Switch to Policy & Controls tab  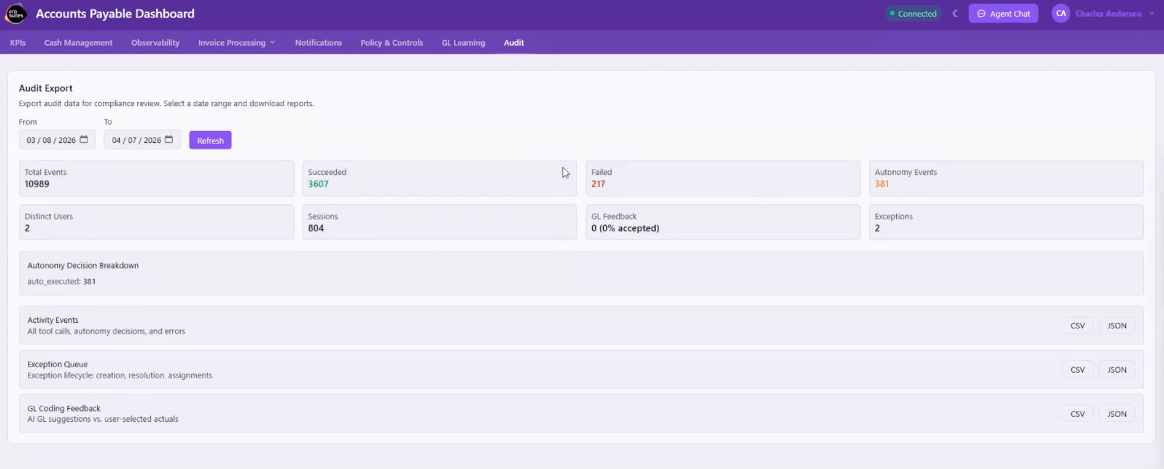[392, 43]
